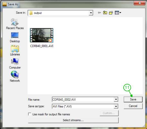Close the Save As dialog

139,3
